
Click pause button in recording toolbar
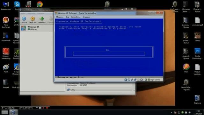pyautogui.click(x=43, y=108)
